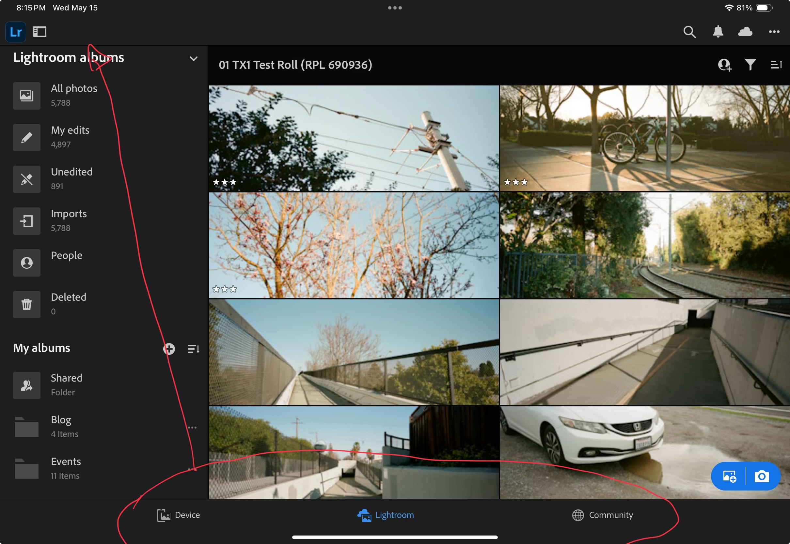Check cloud sync status icon
Viewport: 790px width, 544px height.
click(745, 32)
